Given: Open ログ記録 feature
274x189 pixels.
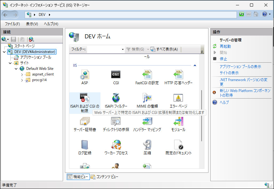Looking at the screenshot, I should (85, 147).
